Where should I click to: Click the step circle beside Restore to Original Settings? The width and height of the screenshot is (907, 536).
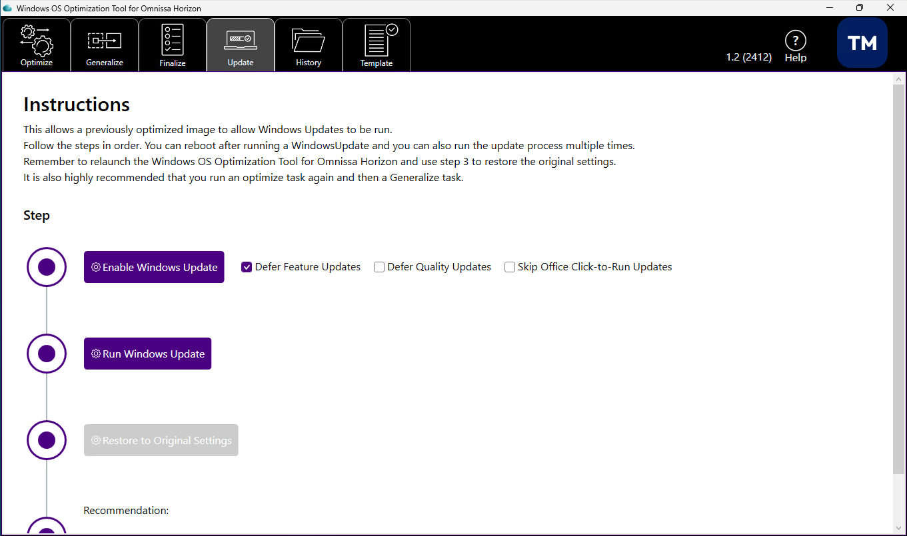(47, 440)
